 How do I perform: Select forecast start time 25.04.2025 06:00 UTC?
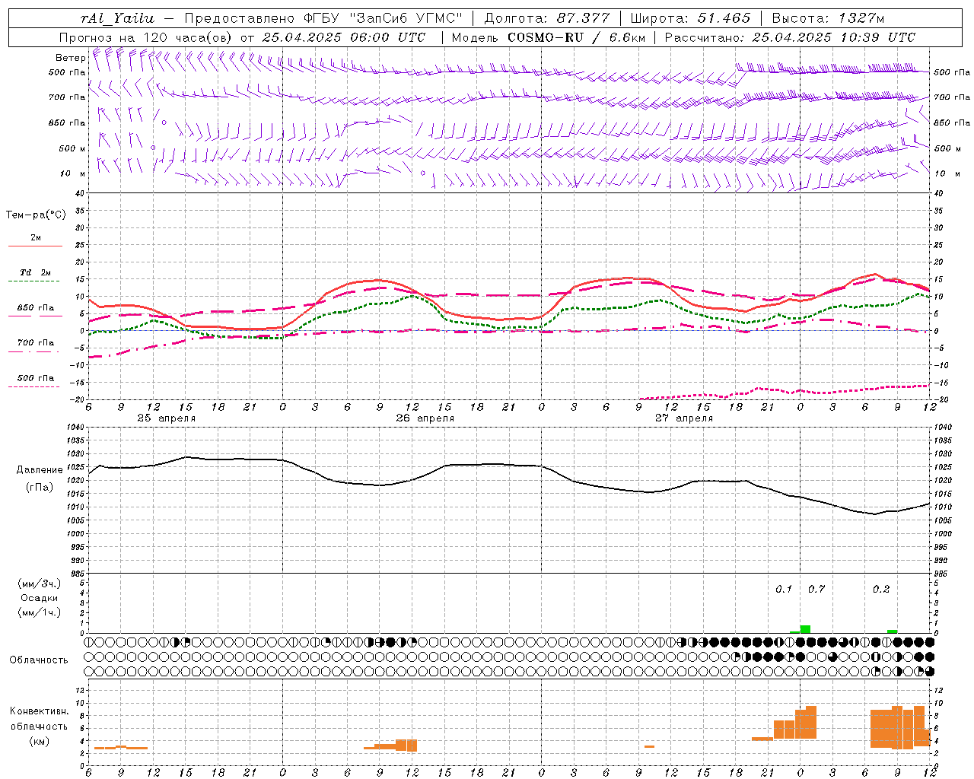[x=343, y=37]
